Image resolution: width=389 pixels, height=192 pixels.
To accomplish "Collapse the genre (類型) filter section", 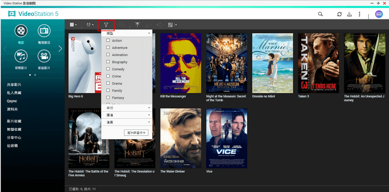I will click(x=126, y=33).
